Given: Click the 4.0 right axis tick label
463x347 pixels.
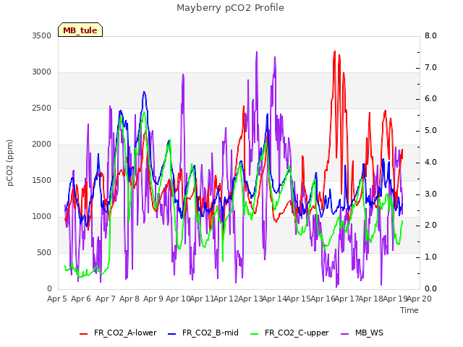Looking at the screenshot, I should click(431, 162).
